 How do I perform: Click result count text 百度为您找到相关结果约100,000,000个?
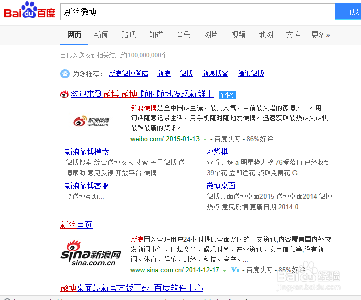[114, 55]
